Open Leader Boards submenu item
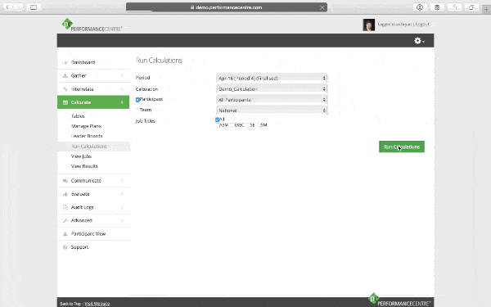The width and height of the screenshot is (491, 307). click(87, 136)
